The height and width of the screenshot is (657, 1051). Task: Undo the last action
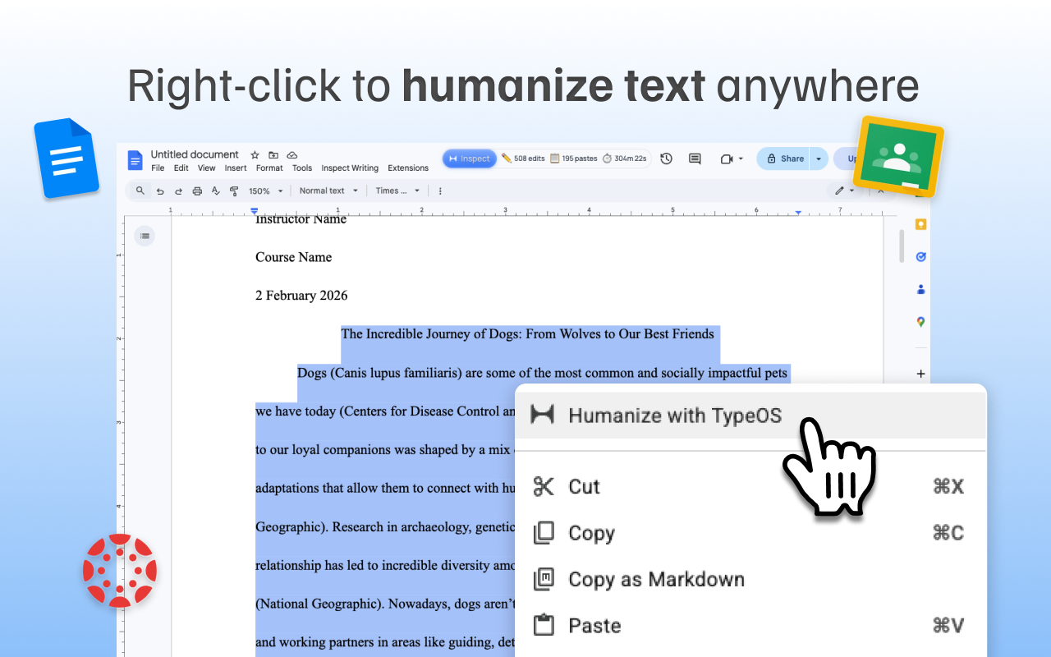point(160,191)
